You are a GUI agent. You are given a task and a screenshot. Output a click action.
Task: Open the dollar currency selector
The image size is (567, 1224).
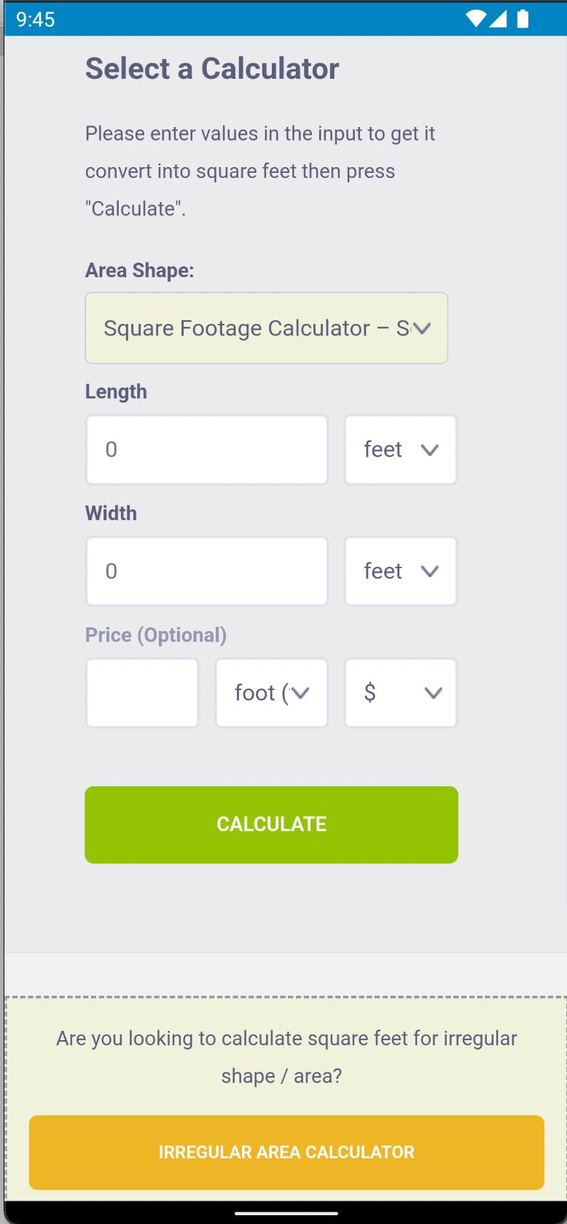point(400,693)
